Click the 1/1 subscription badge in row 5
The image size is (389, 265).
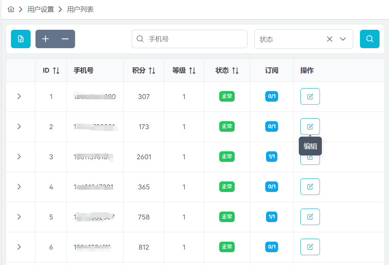272,217
